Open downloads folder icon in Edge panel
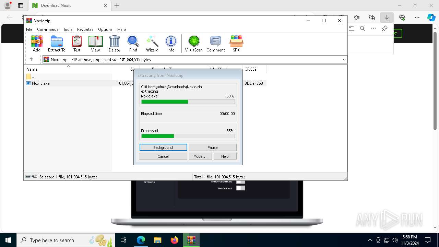This screenshot has width=439, height=247. (352, 28)
